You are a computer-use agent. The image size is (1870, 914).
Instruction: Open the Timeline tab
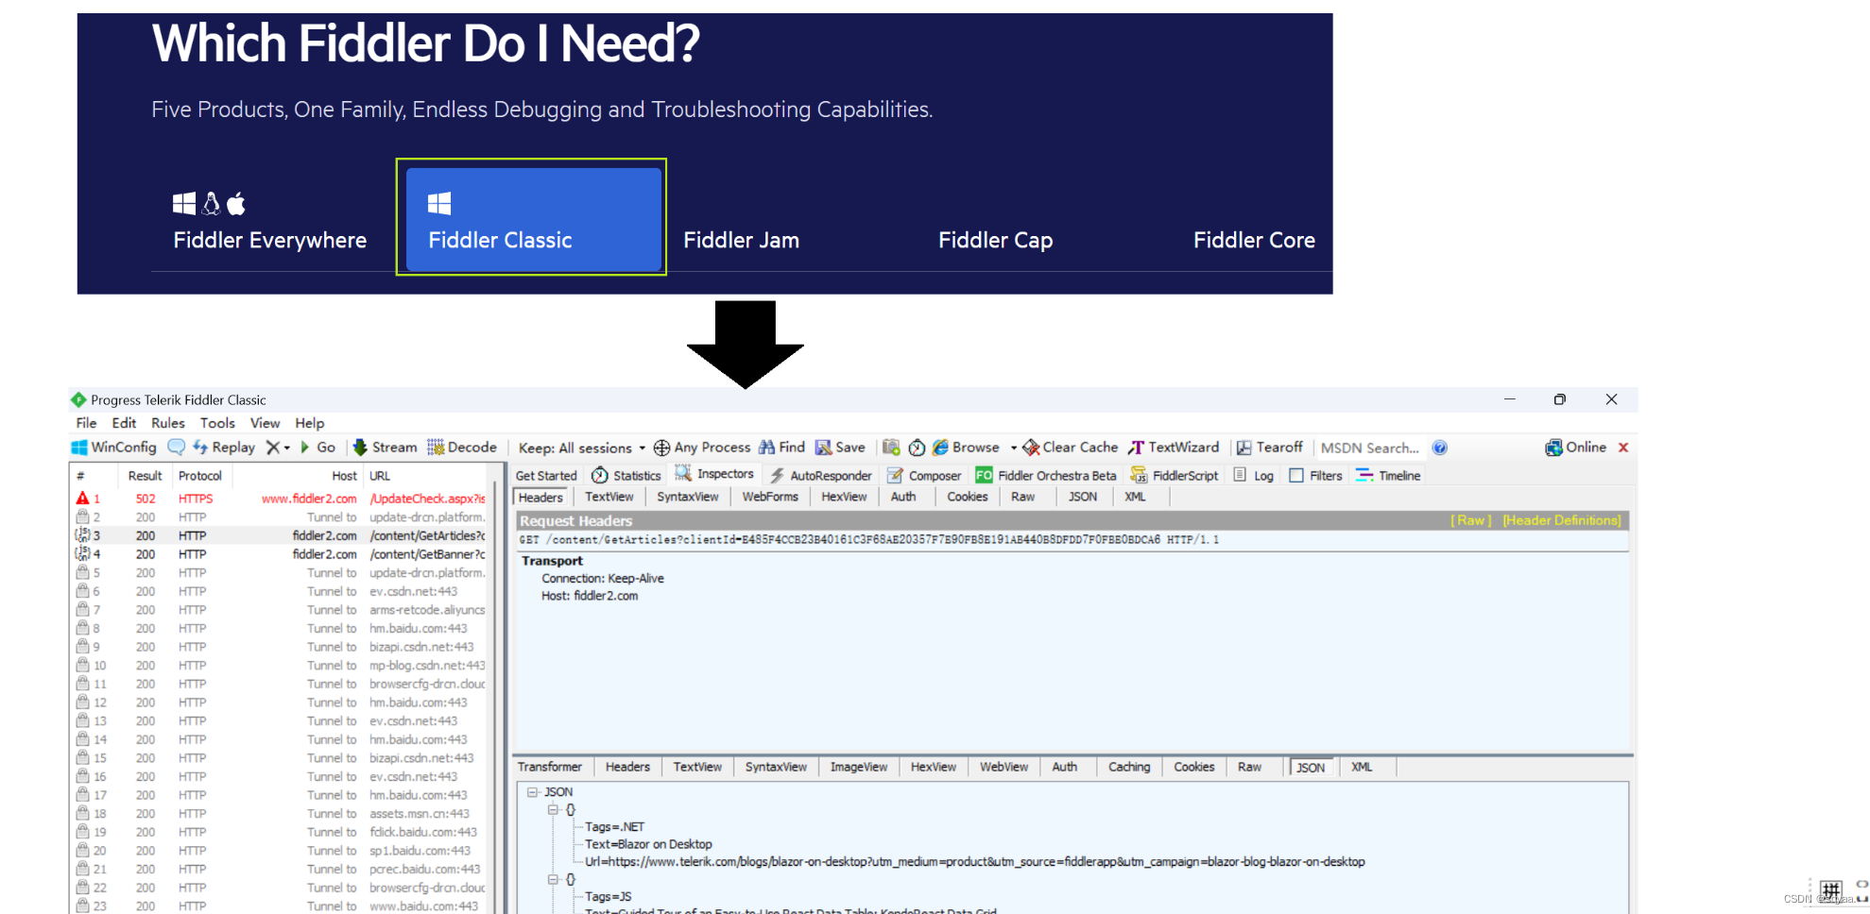pos(1388,476)
